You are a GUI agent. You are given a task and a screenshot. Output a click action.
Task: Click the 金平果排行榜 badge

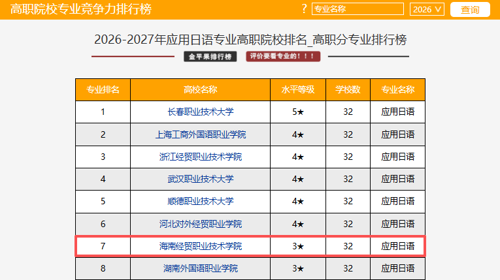[x=210, y=57]
